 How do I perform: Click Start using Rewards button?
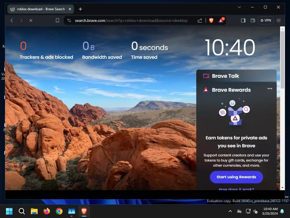(236, 177)
